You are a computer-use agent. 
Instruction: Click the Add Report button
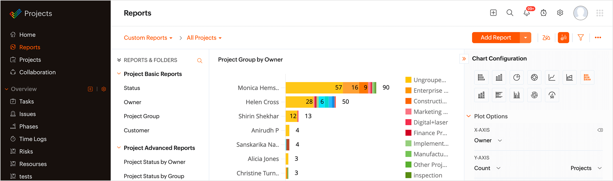click(x=496, y=38)
